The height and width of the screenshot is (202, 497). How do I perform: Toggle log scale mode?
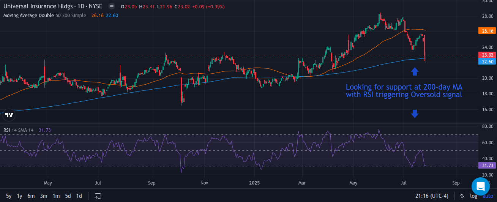coord(473,196)
